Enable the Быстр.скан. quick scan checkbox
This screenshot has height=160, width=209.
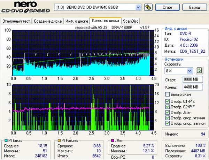[x=168, y=94]
